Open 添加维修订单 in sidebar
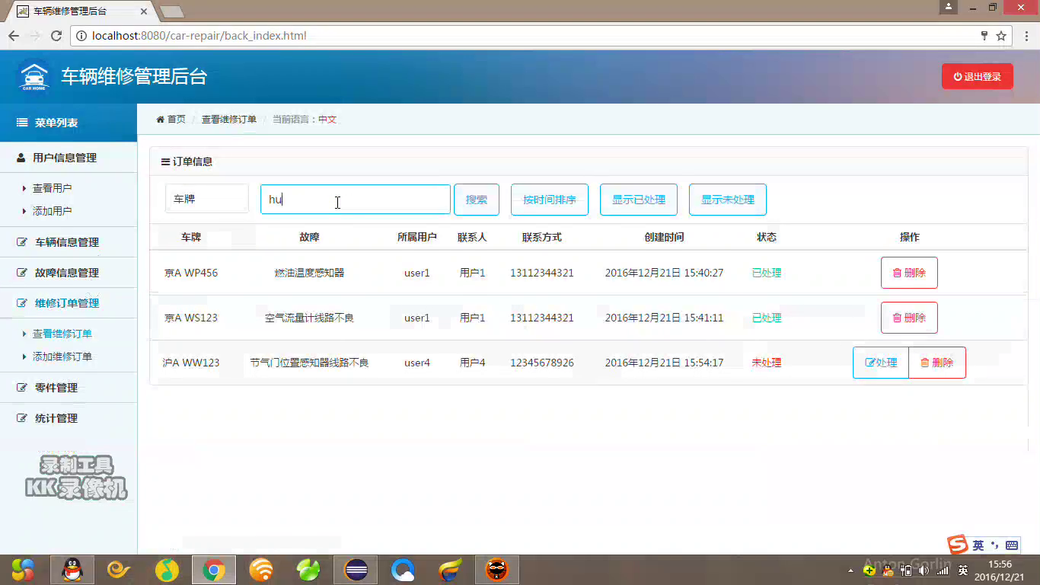This screenshot has height=585, width=1040. pyautogui.click(x=62, y=356)
